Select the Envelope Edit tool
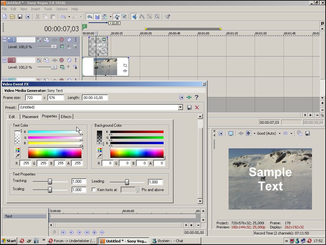The image size is (326, 245). tap(142, 17)
